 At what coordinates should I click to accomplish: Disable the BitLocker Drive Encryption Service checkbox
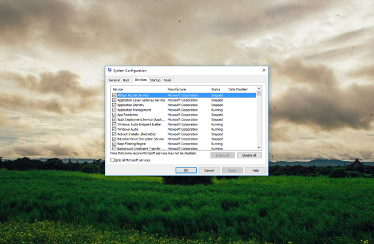[x=114, y=139]
